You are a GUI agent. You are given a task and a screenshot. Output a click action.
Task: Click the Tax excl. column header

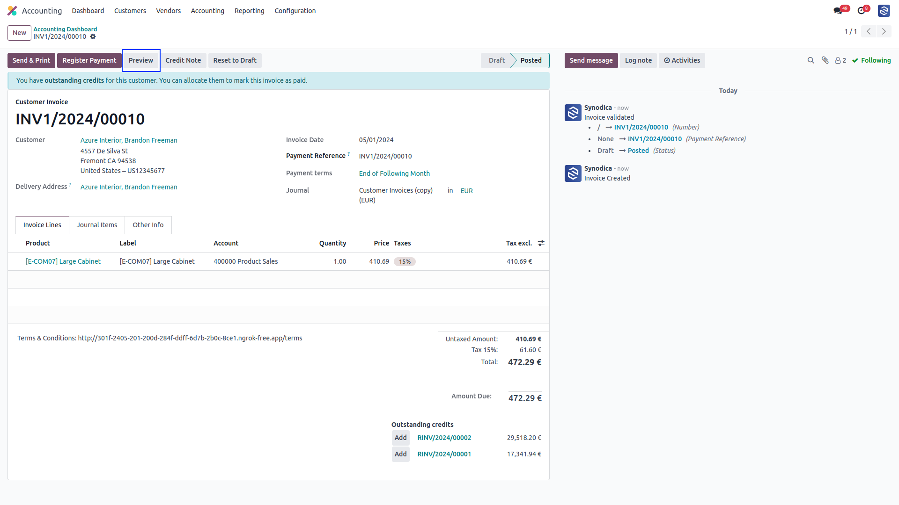point(519,243)
